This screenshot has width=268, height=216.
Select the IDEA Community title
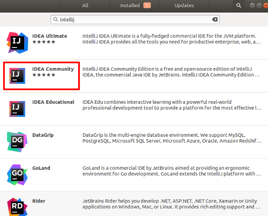tap(53, 69)
